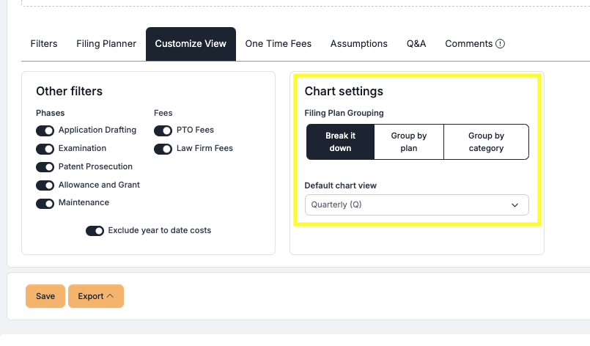Image resolution: width=590 pixels, height=346 pixels.
Task: Open the Default chart view dropdown
Action: [x=416, y=205]
